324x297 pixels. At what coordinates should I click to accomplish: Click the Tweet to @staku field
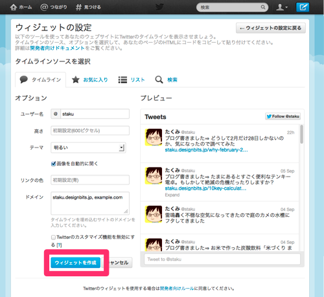tap(222, 259)
